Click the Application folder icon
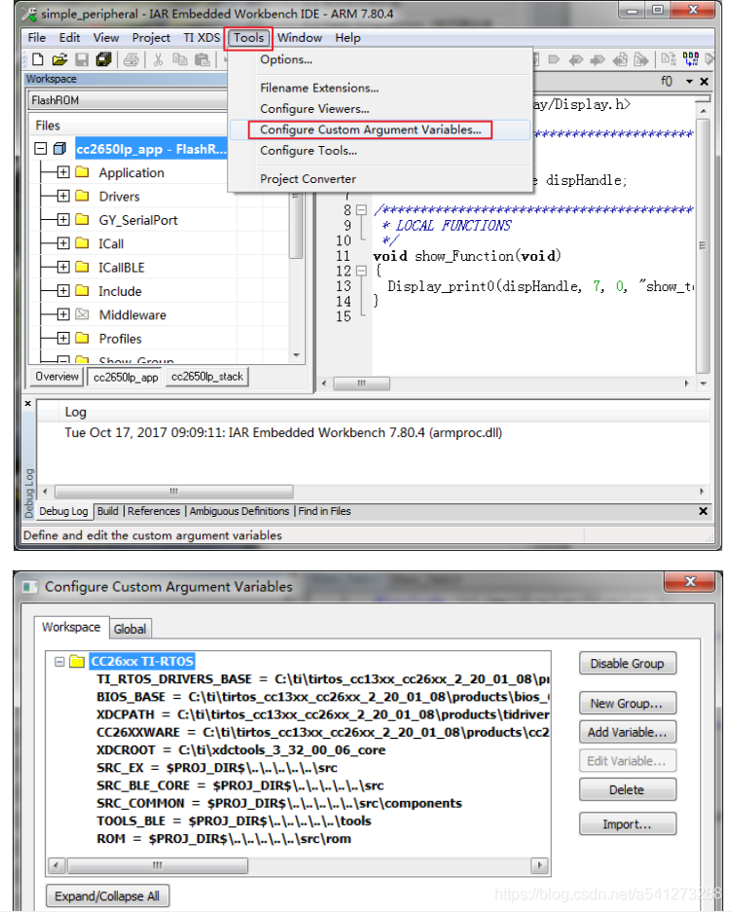Screen dimensions: 732x912 tap(82, 172)
